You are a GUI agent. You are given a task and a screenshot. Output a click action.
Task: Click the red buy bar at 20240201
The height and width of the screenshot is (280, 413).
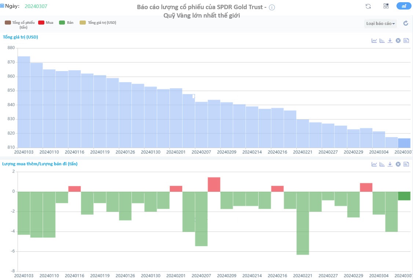pyautogui.click(x=176, y=189)
